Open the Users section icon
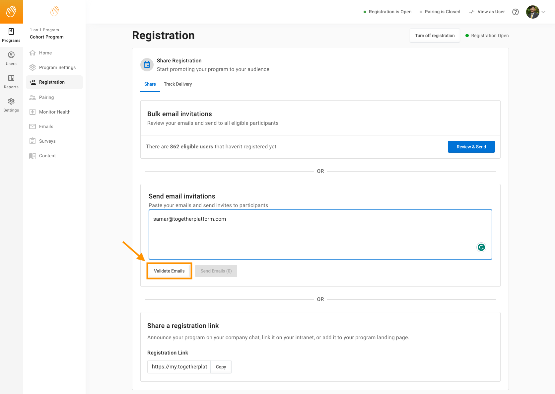 point(11,55)
